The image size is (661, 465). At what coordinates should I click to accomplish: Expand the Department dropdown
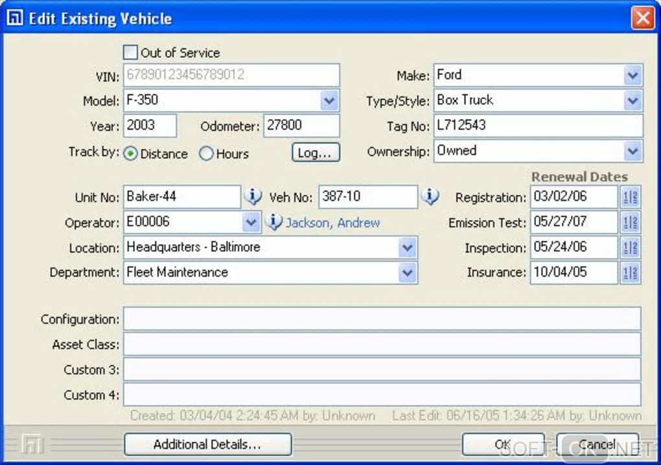(407, 273)
